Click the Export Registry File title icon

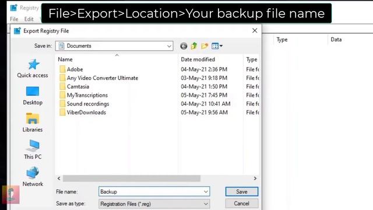(x=17, y=31)
